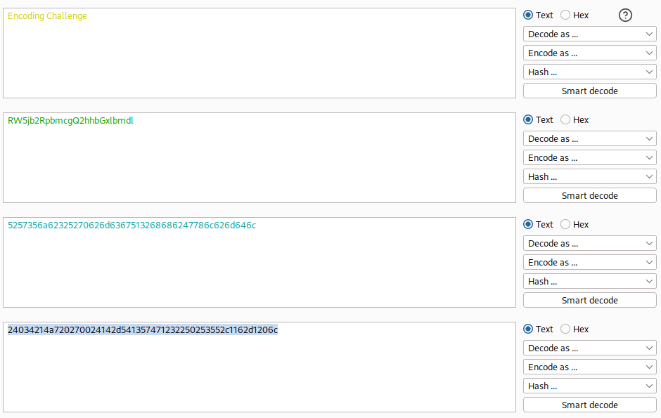Open 'Encode as ...' dropdown in the 'Encoding Challenge' panel

590,53
